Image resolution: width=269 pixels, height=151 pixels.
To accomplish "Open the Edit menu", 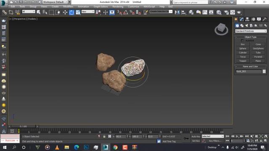I will (x=13, y=7).
